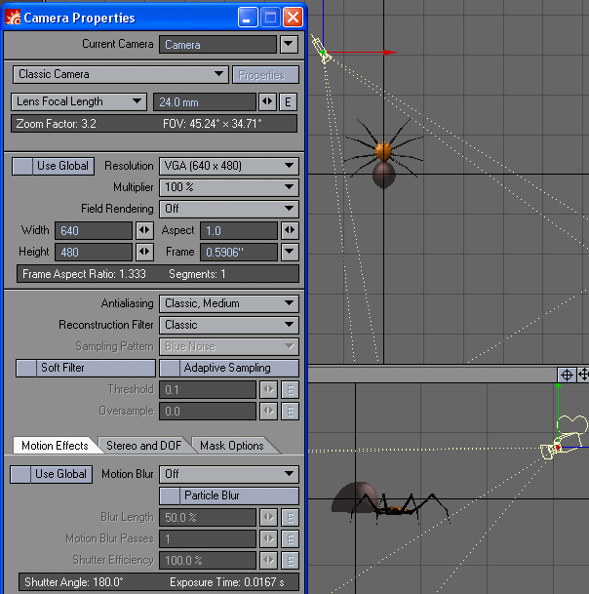
Task: Click the envelope E button for Lens Focal Length
Action: coord(289,102)
